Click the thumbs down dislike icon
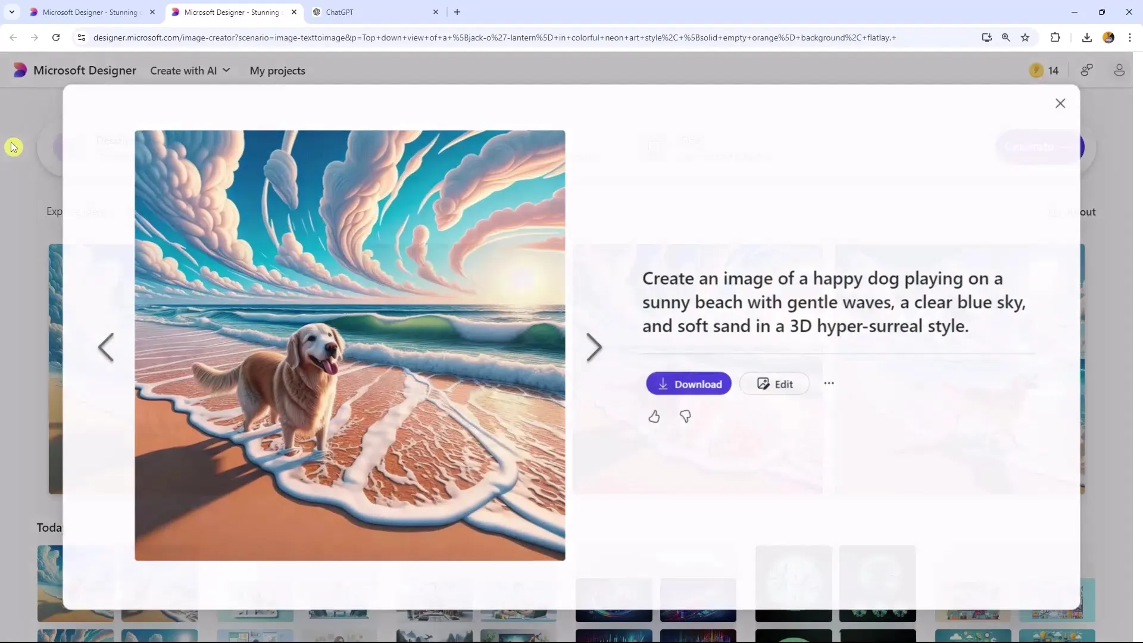 pyautogui.click(x=684, y=416)
